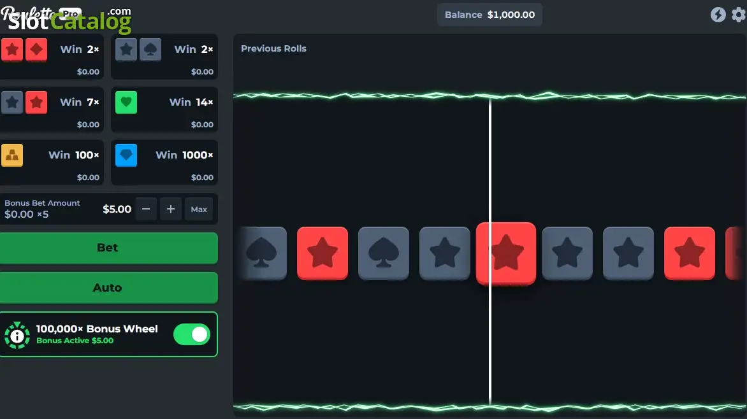This screenshot has width=747, height=419.
Task: Click the Previous Rolls label
Action: click(273, 48)
